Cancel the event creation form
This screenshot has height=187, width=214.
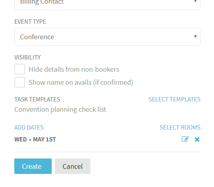click(73, 166)
